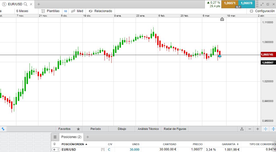
Task: Click the 1,06077 price cell
Action: 197,149
